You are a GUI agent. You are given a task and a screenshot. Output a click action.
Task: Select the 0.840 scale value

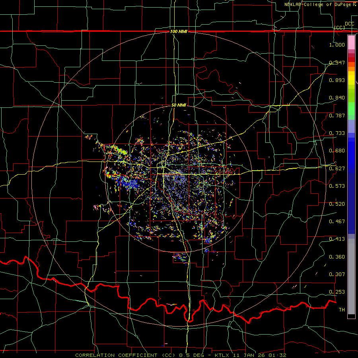click(x=337, y=98)
